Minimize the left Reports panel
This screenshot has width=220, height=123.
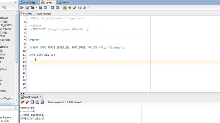pyautogui.click(x=15, y=109)
